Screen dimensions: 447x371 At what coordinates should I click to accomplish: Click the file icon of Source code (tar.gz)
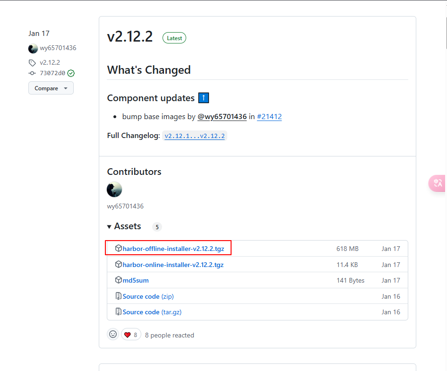(x=118, y=311)
